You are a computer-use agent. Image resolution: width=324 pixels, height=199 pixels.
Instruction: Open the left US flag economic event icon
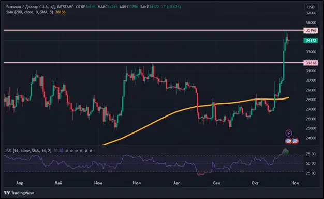[x=288, y=141]
